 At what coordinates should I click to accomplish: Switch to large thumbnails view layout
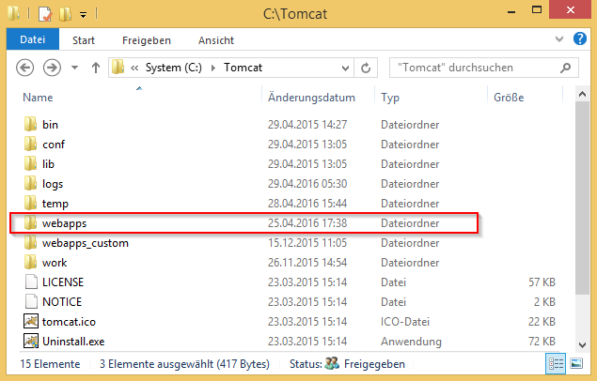(x=576, y=364)
